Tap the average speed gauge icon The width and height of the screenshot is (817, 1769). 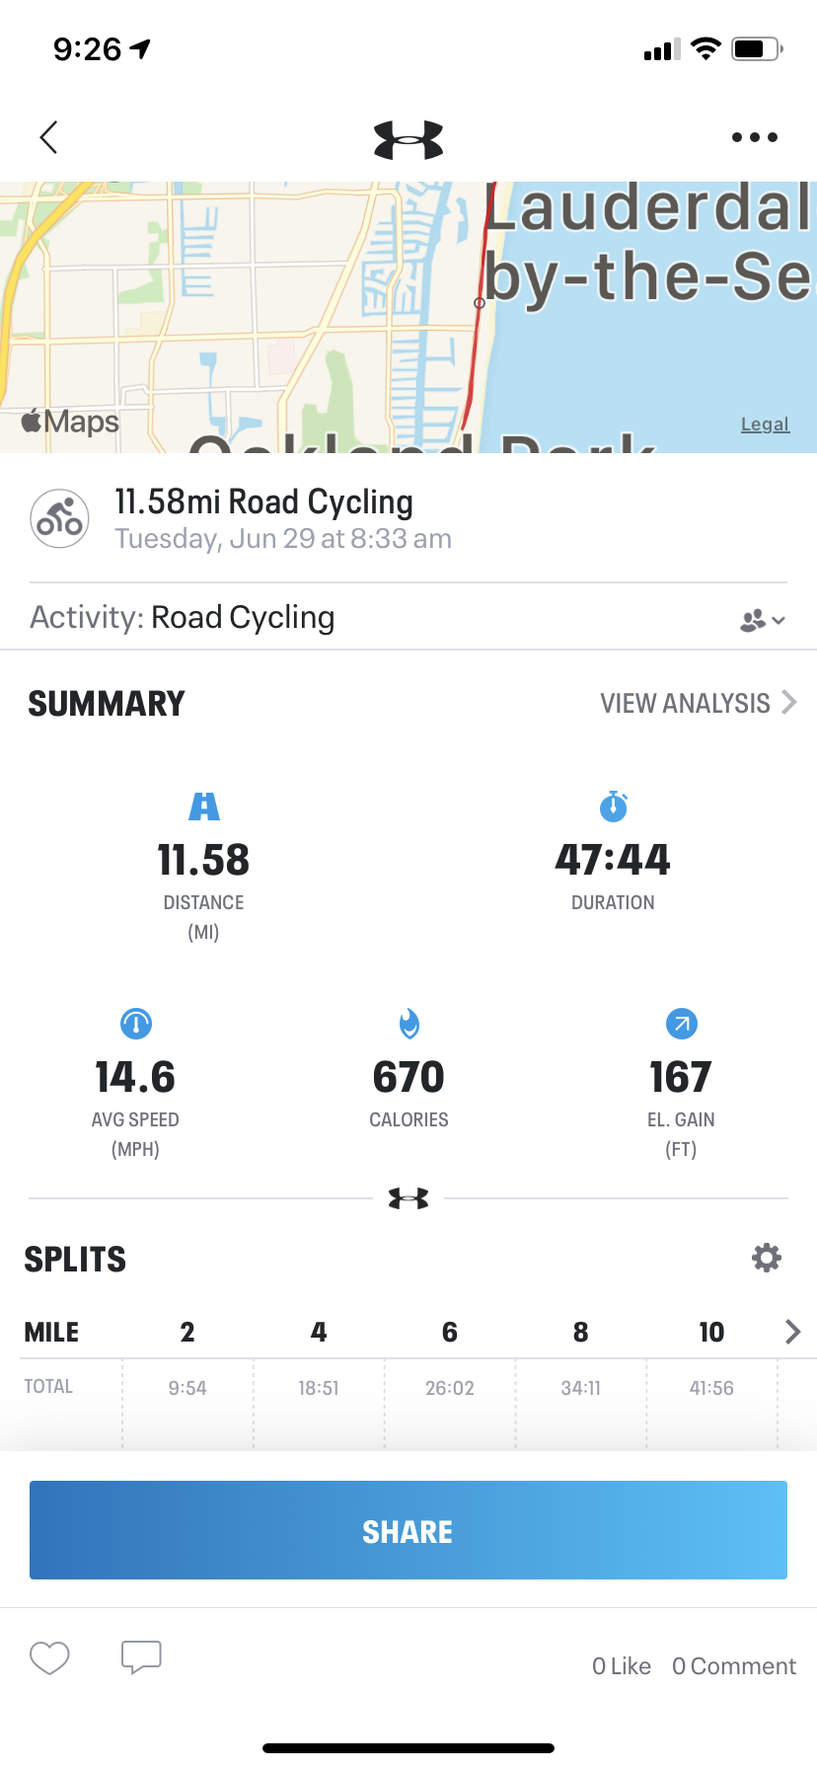tap(136, 1024)
